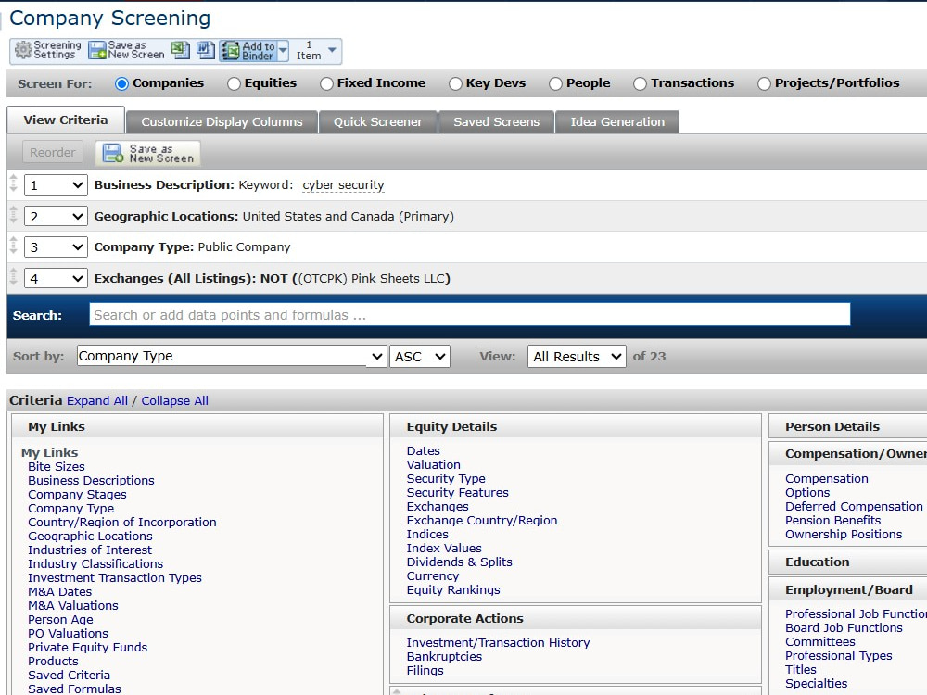Open Industries of Interest link
The height and width of the screenshot is (695, 927).
pos(90,550)
